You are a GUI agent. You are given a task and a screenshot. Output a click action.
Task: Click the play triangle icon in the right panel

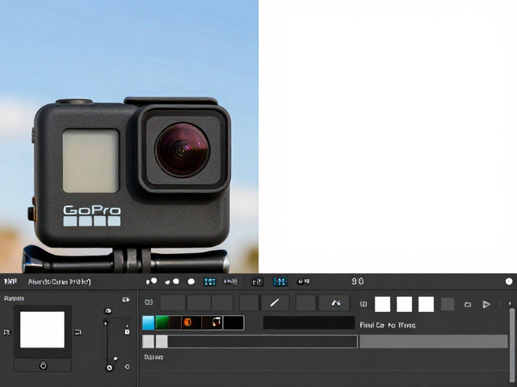(x=486, y=305)
